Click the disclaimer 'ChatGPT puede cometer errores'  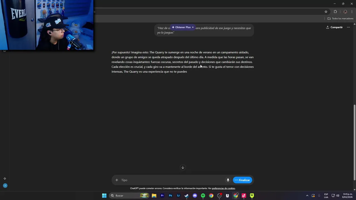(146, 188)
